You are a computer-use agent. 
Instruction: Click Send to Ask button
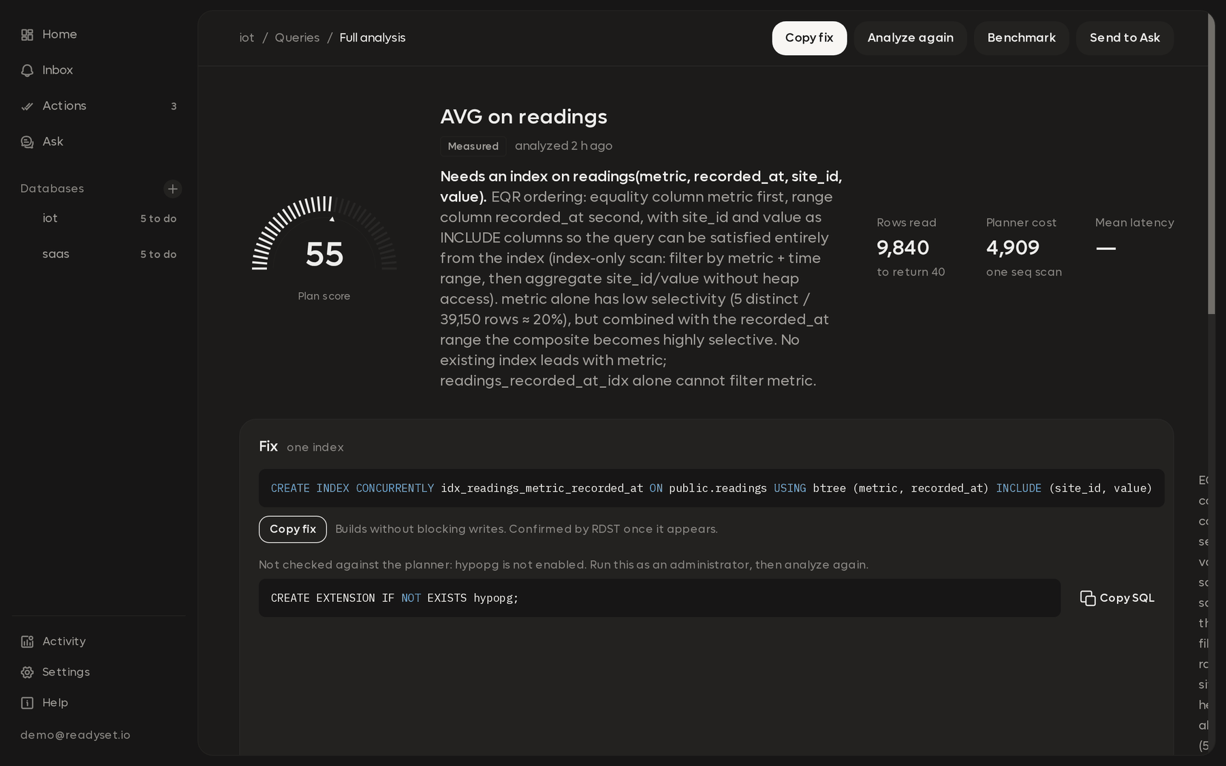(x=1125, y=38)
